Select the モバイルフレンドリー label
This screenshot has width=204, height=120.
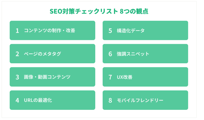tap(140, 100)
